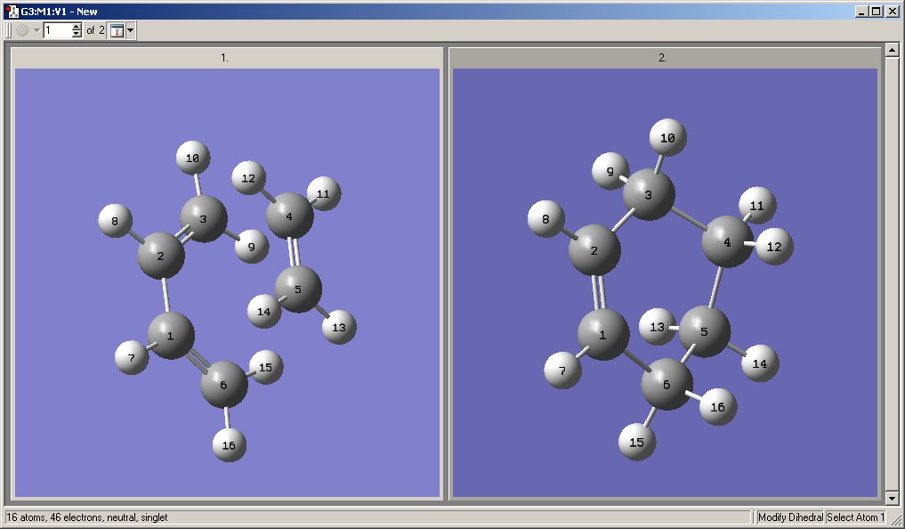Select carbon atom 6 in frame 2

(667, 385)
